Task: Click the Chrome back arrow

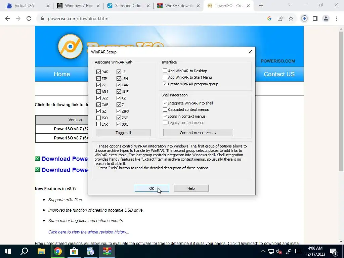Action: [x=7, y=19]
